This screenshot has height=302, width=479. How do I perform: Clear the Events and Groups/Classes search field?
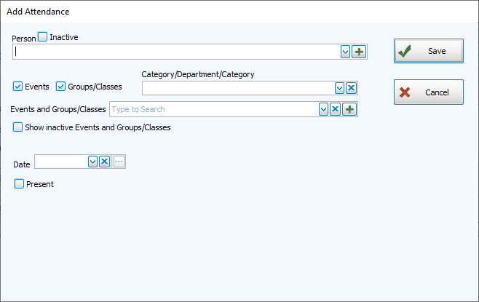coord(336,109)
